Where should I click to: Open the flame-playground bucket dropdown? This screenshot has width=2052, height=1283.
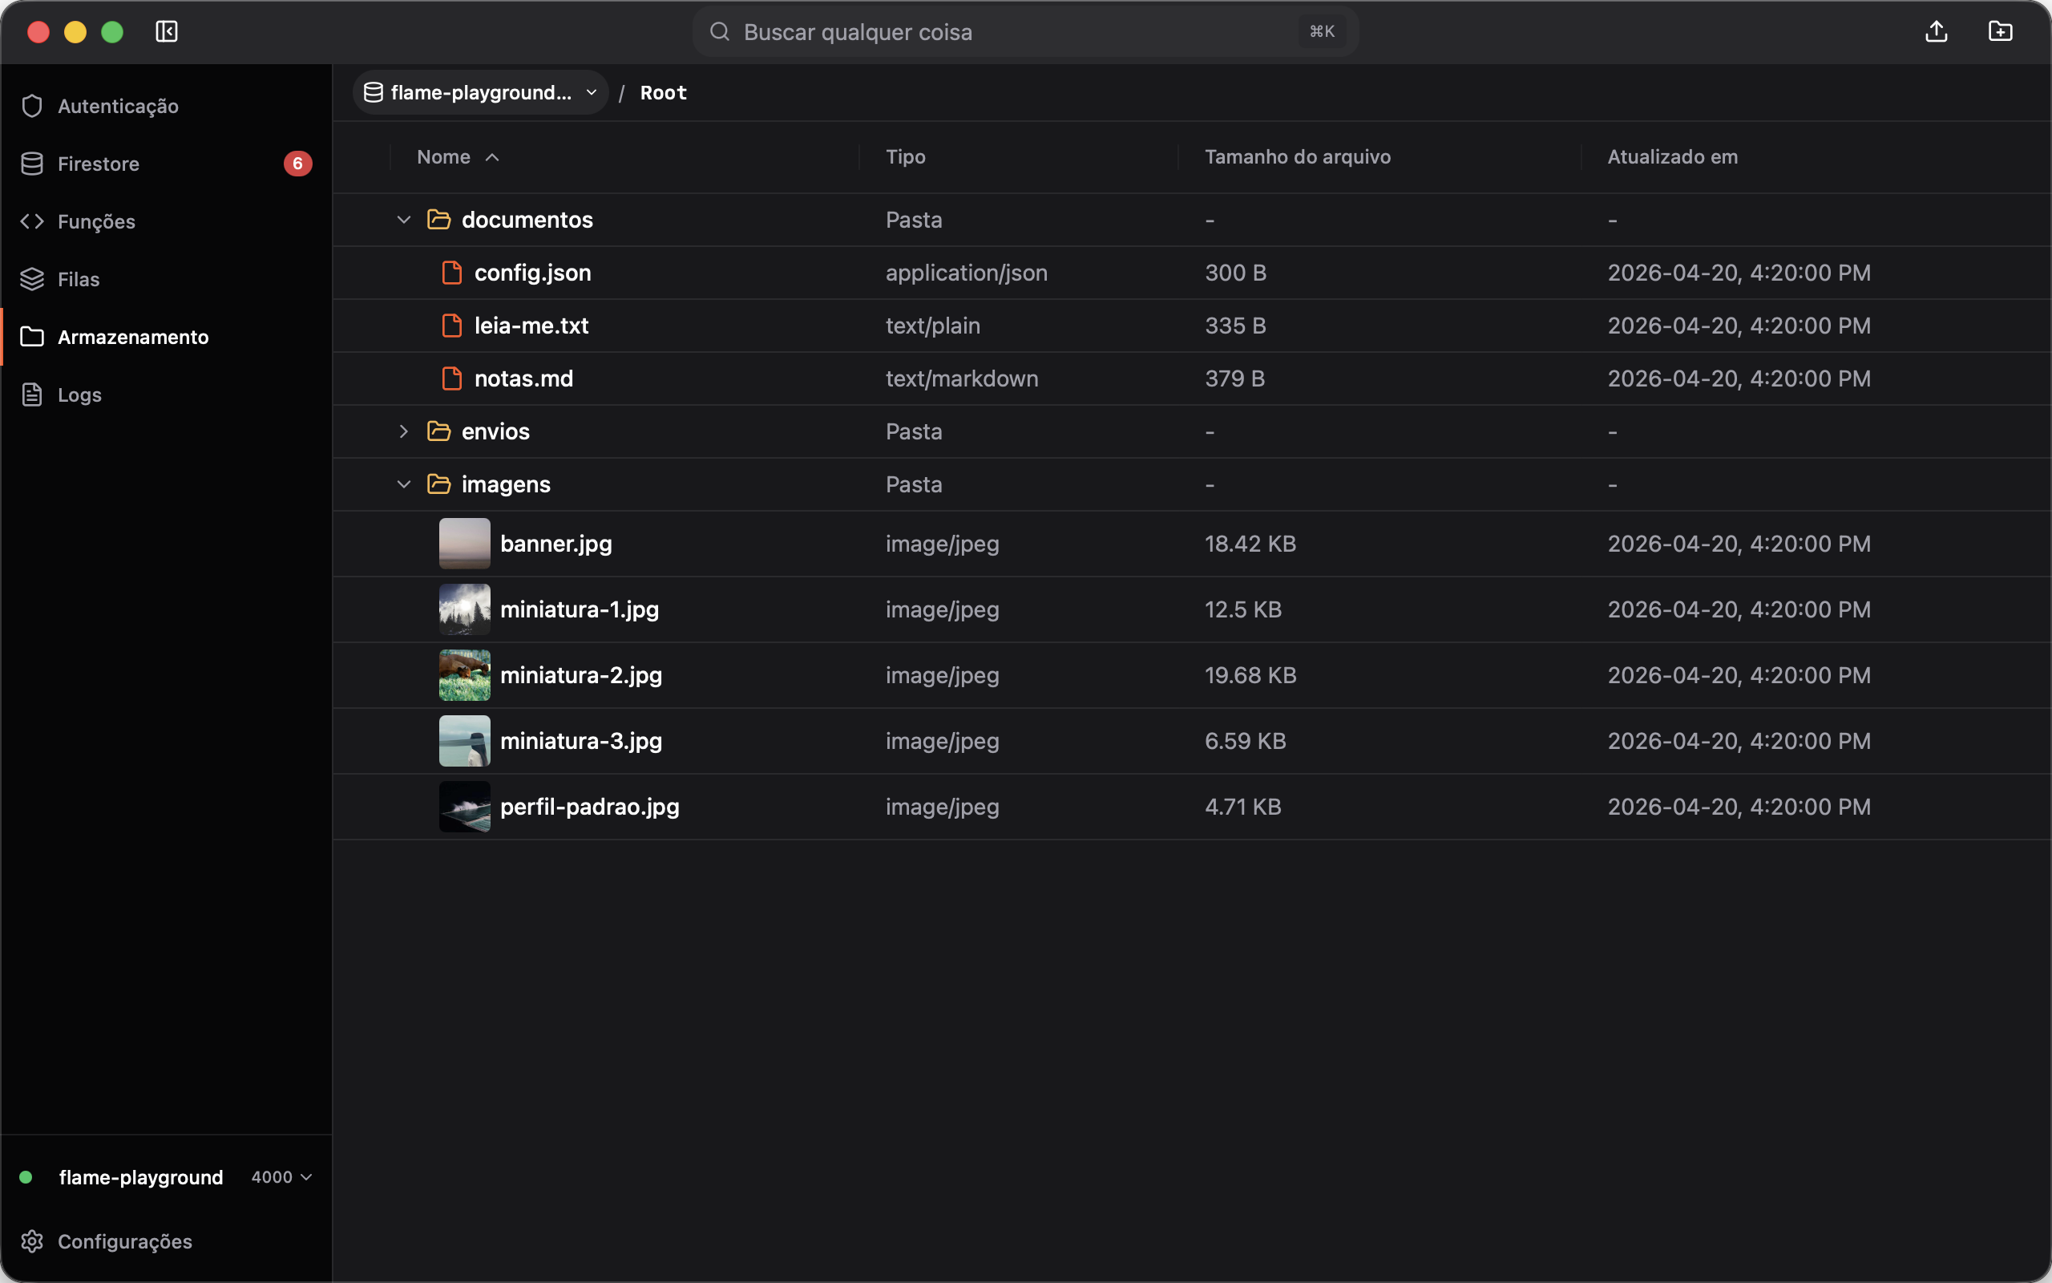481,92
